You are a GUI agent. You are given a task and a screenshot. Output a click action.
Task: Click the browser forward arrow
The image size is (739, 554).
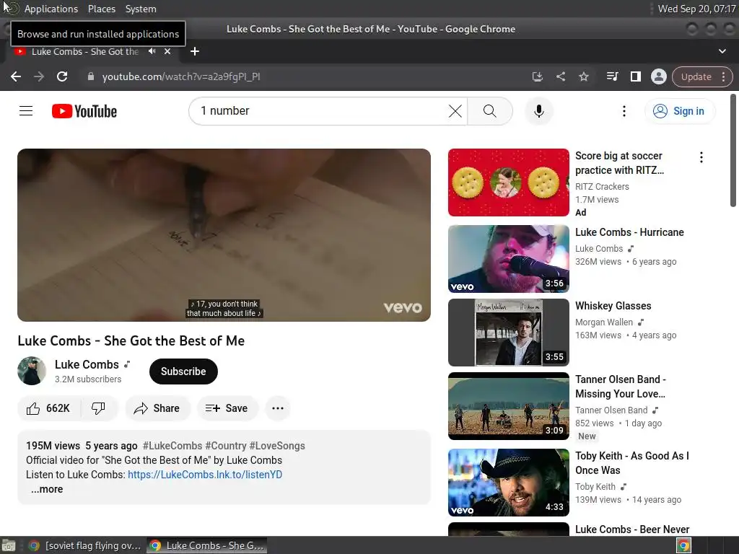[x=39, y=76]
